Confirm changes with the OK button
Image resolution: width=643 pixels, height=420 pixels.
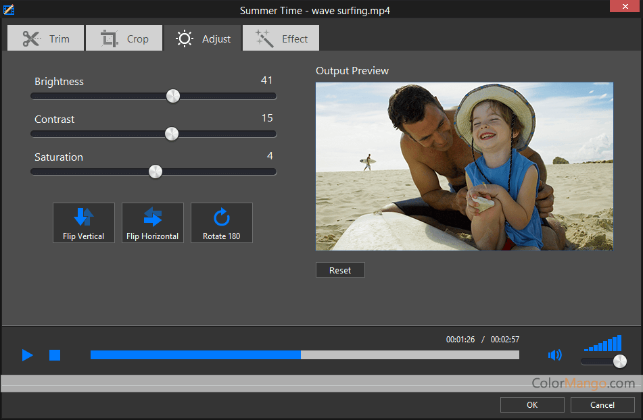click(532, 404)
